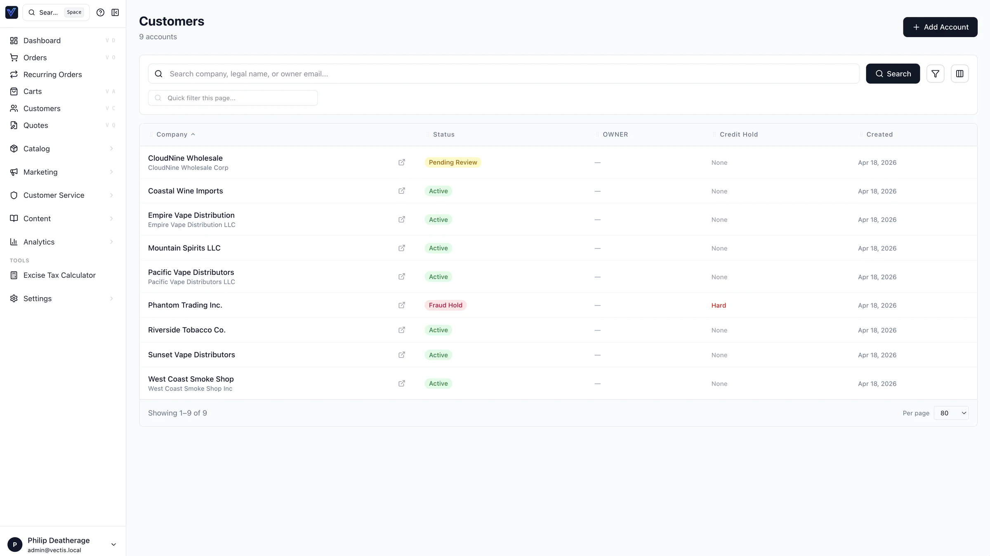Open the column layout icon
990x556 pixels.
(x=959, y=74)
